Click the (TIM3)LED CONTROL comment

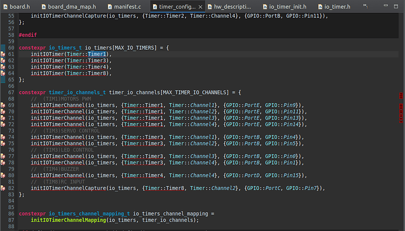pyautogui.click(x=68, y=150)
